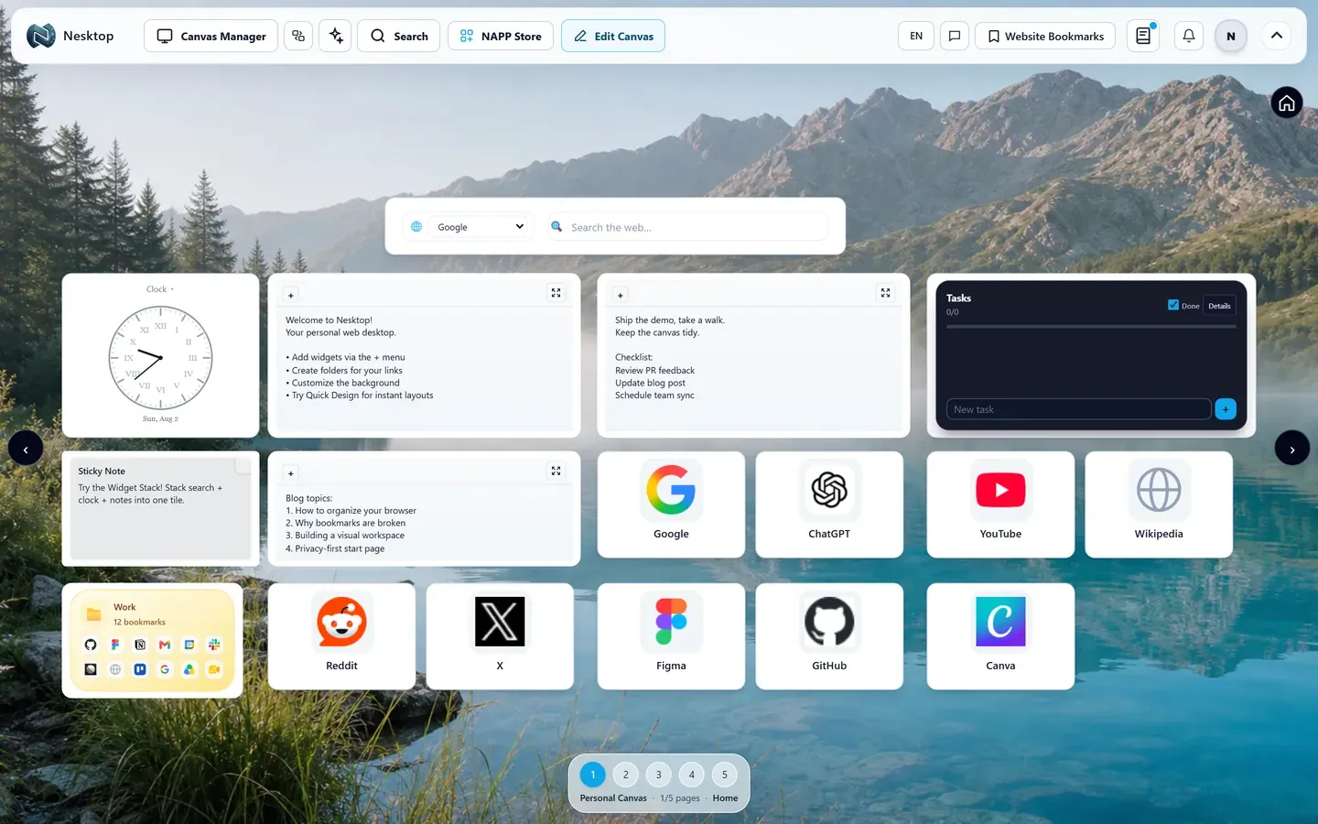
Task: Click Edit Canvas
Action: [x=613, y=36]
